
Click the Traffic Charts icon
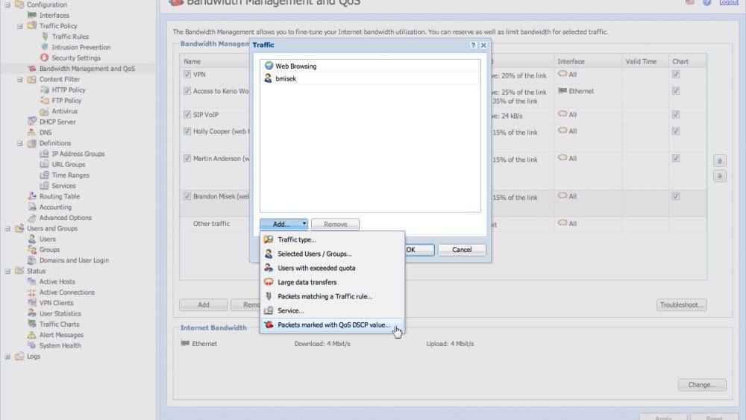tap(32, 325)
